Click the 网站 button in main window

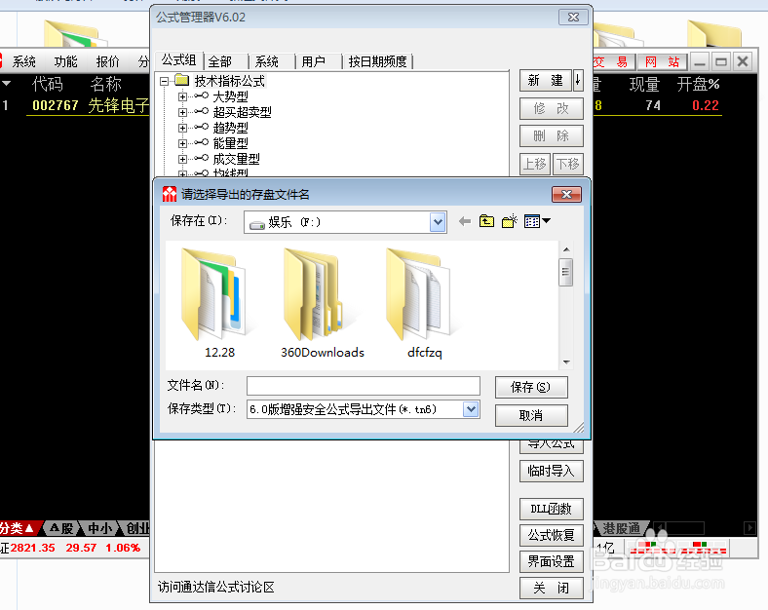tap(662, 61)
